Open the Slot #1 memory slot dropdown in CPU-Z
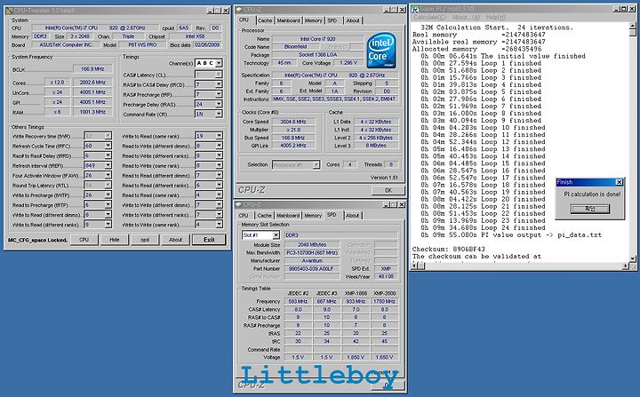The image size is (640, 397). pyautogui.click(x=276, y=235)
